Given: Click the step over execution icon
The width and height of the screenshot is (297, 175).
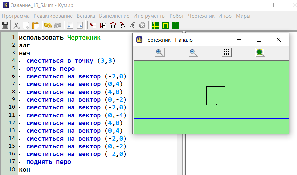Looking at the screenshot, I should click(113, 25).
